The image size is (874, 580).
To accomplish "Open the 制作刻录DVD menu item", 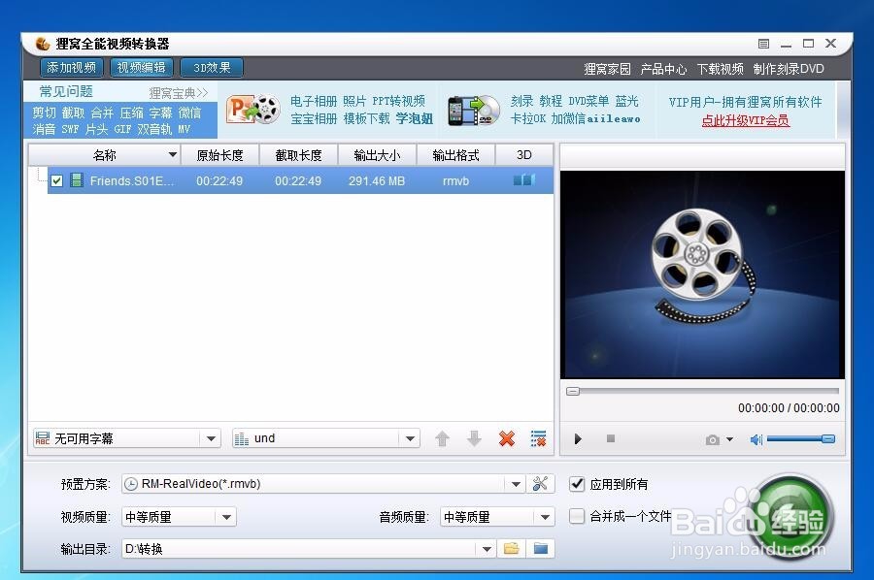I will click(789, 69).
